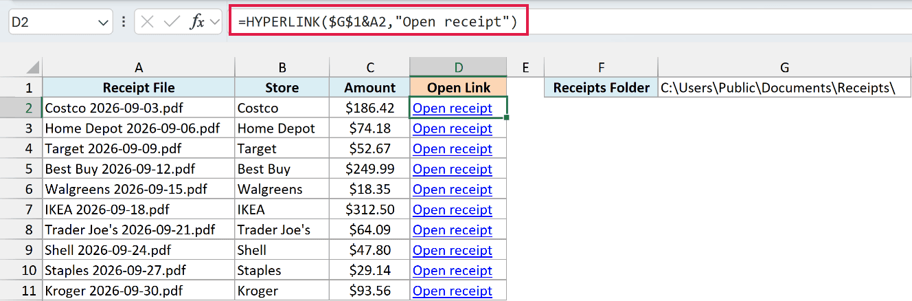Click the Enter checkmark icon in formula bar

(172, 22)
